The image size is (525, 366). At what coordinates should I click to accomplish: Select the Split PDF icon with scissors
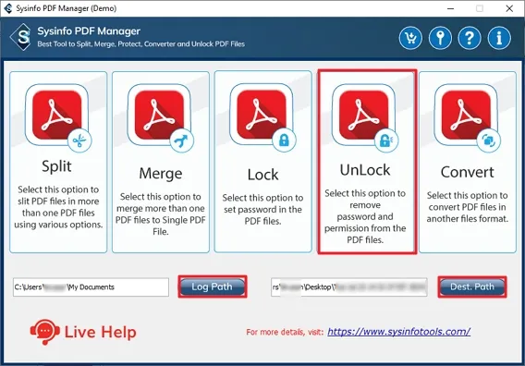point(58,117)
